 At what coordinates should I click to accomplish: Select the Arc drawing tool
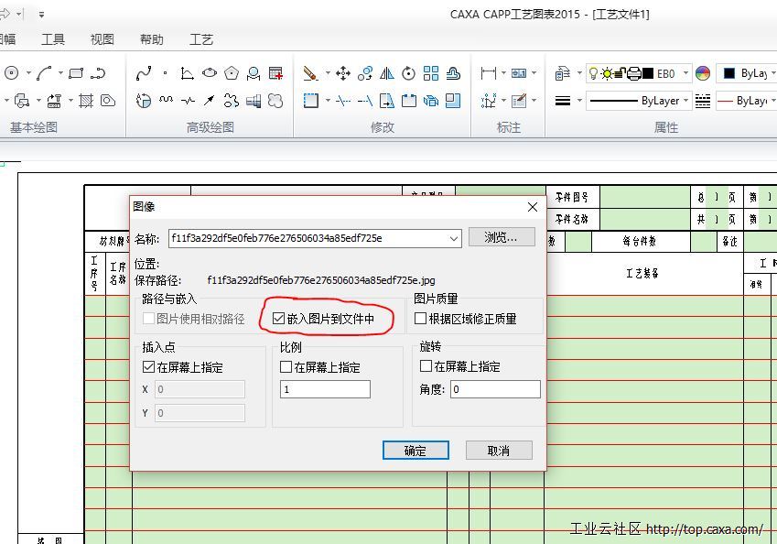coord(43,74)
